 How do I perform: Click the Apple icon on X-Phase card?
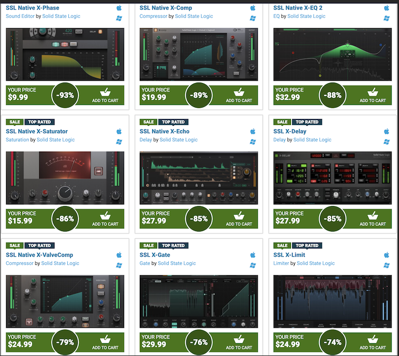(x=119, y=8)
